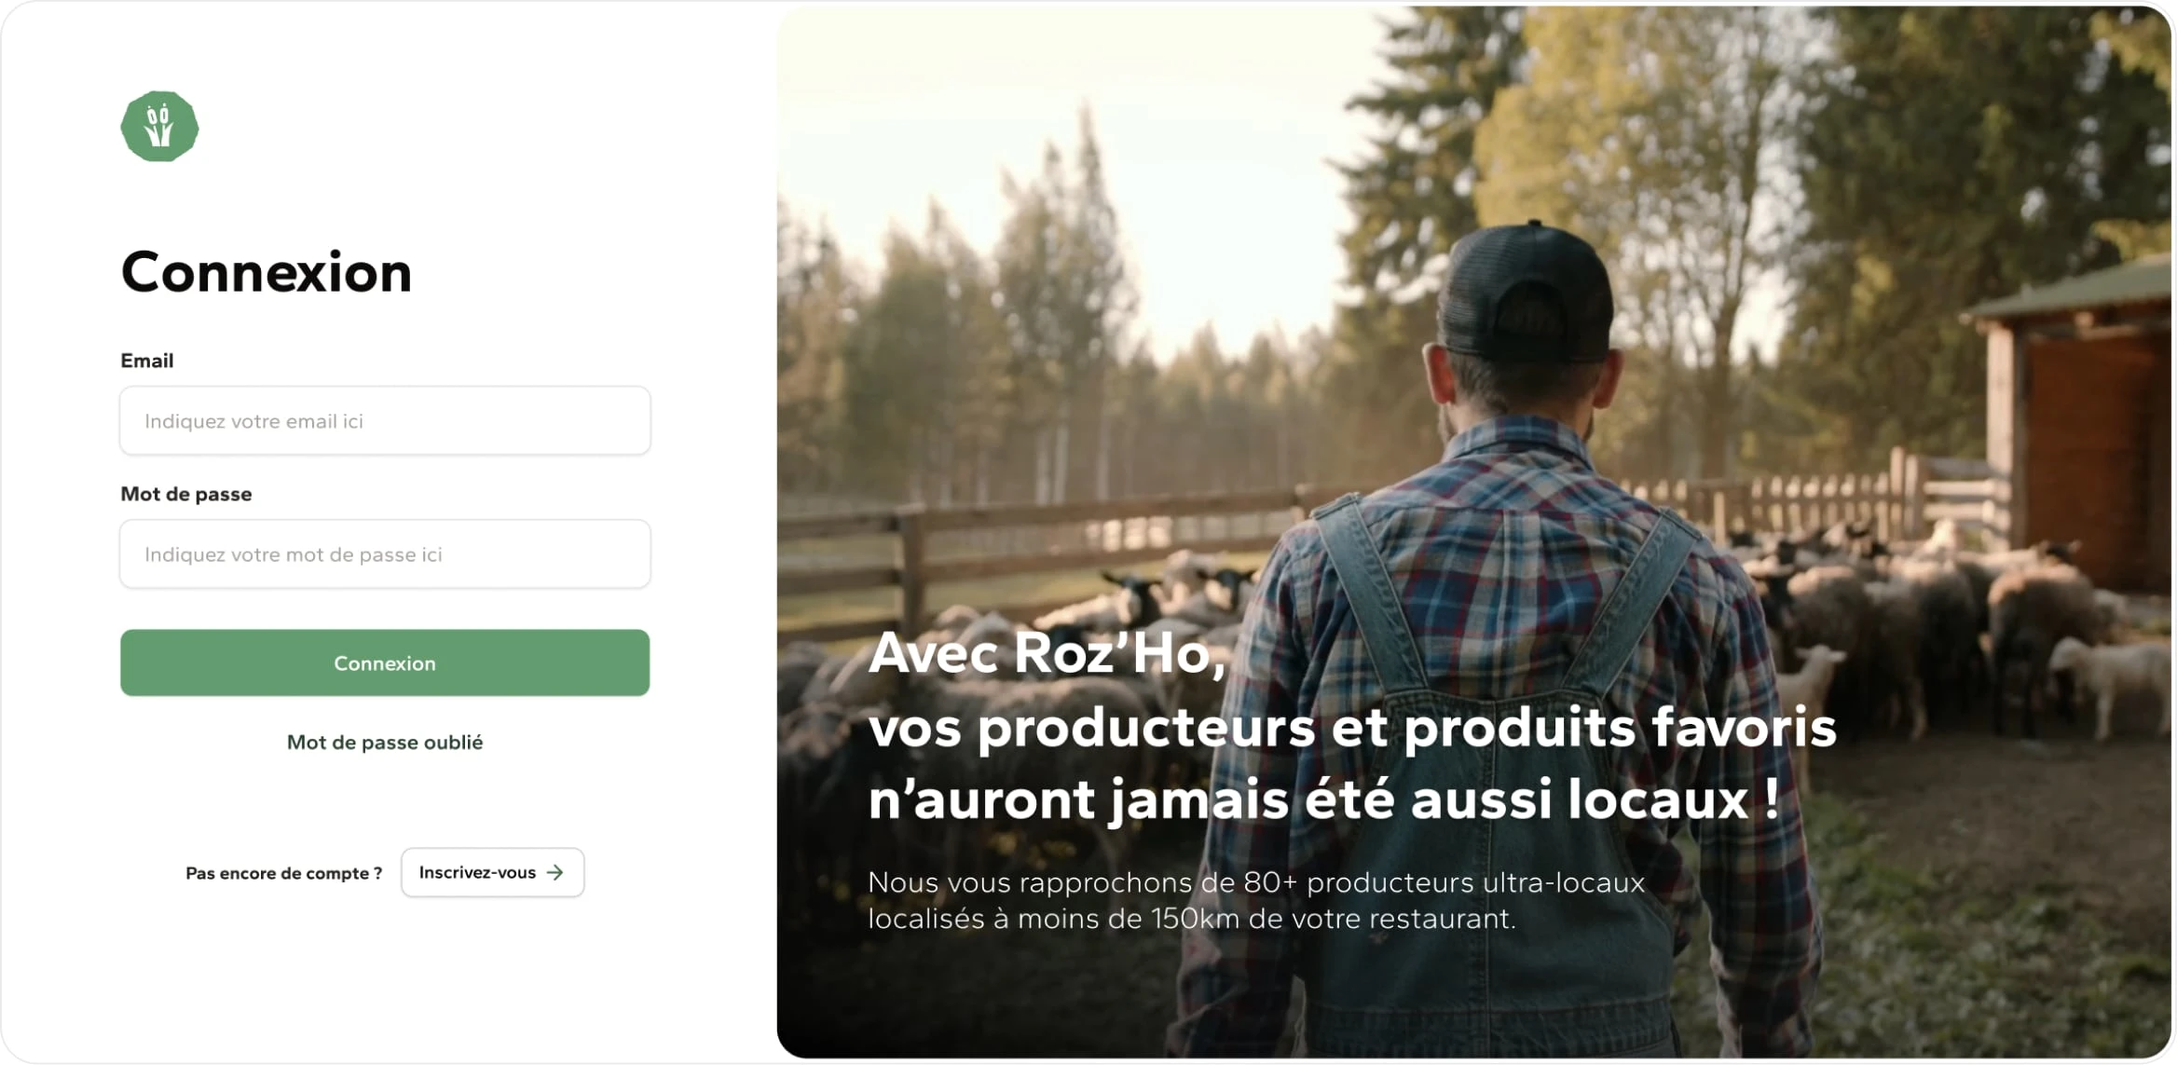
Task: Focus the email input field
Action: pos(385,421)
